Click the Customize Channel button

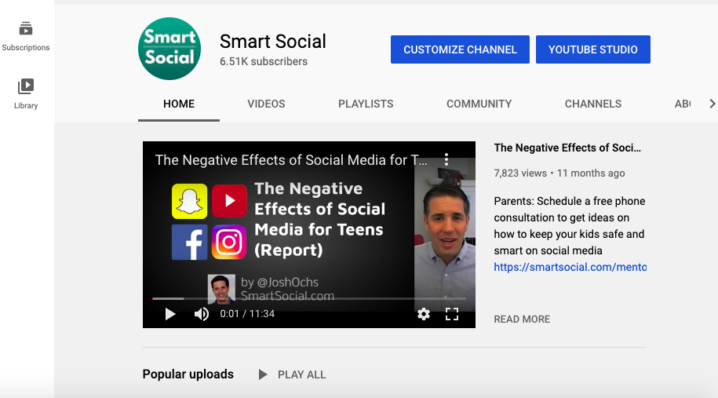point(460,49)
